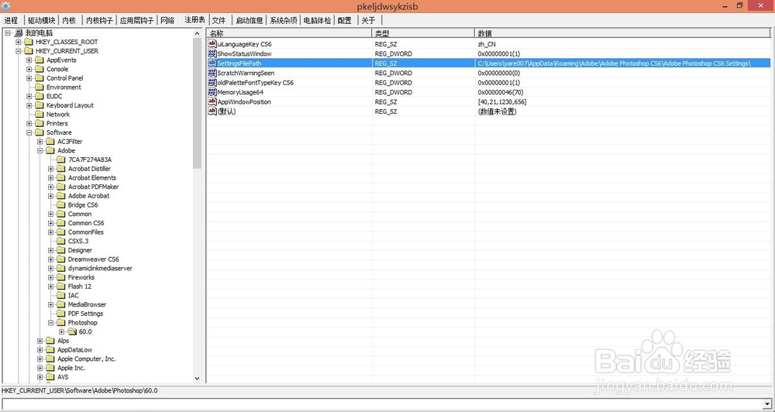Expand the Apple Inc. key
The height and width of the screenshot is (412, 775).
[40, 368]
